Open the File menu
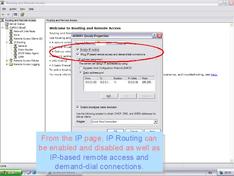234x176 pixels. 4,9
